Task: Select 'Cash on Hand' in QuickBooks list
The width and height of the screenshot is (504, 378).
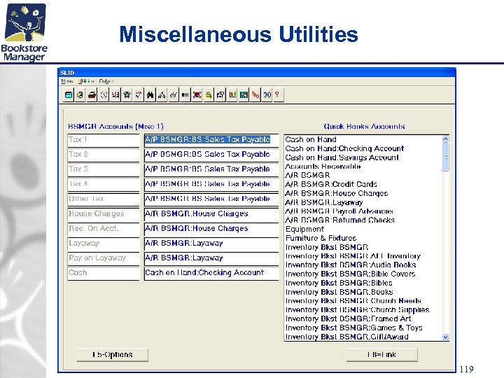Action: click(x=311, y=139)
